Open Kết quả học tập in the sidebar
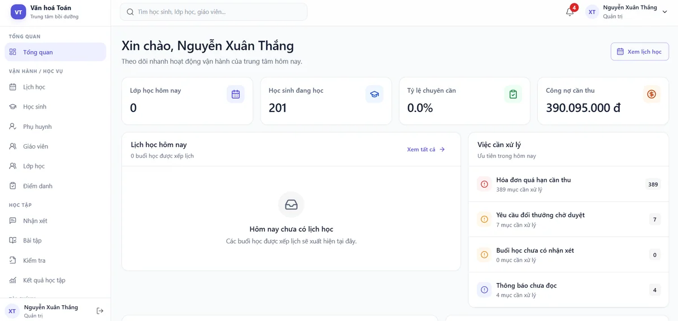The width and height of the screenshot is (678, 321). 55,280
